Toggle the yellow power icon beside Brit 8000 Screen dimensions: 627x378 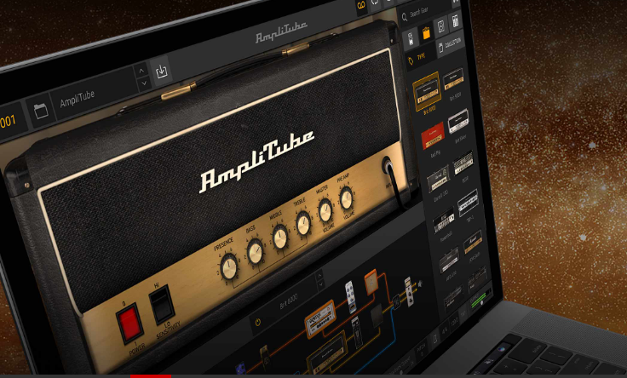[x=258, y=322]
